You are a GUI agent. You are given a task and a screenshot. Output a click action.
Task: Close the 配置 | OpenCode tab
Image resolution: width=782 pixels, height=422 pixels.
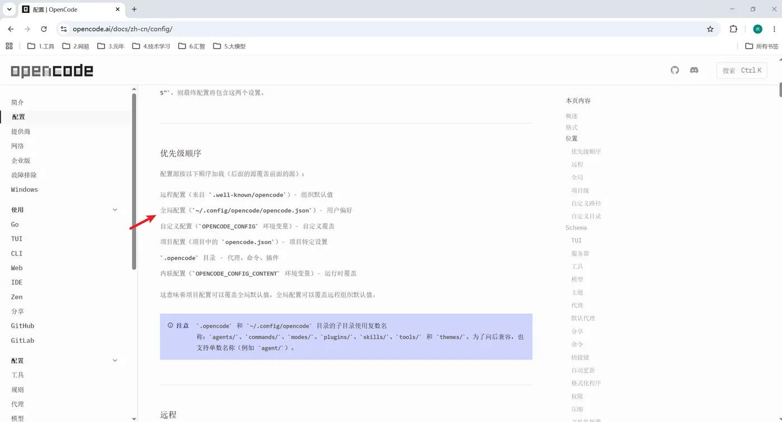118,9
